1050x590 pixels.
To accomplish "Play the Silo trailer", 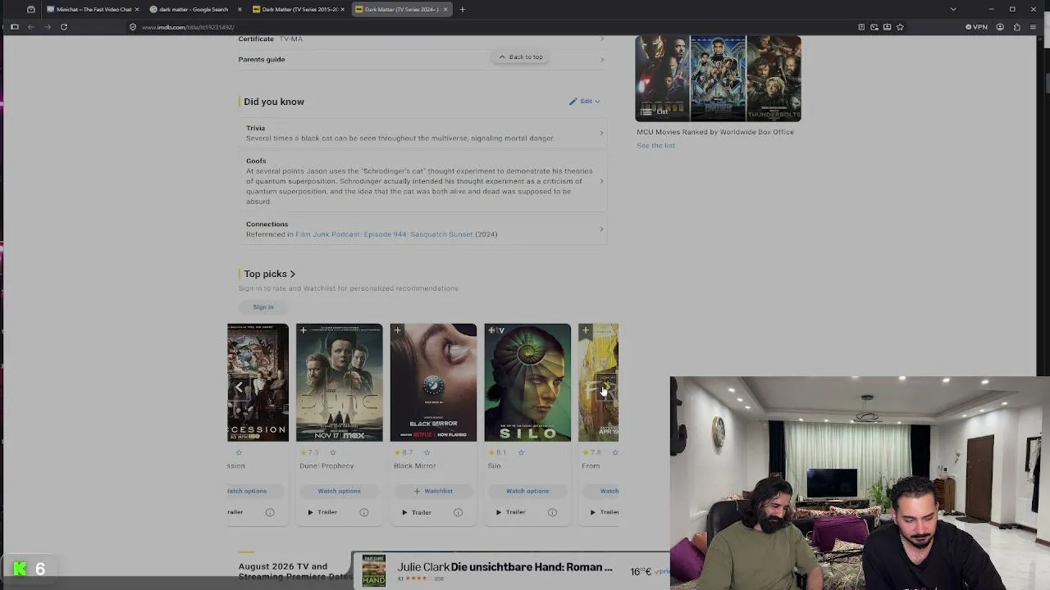I will [510, 512].
